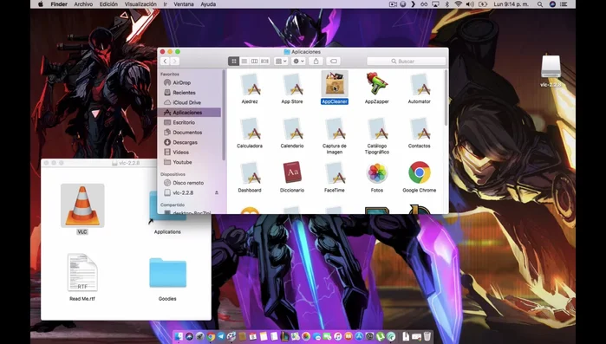Screen dimensions: 606x344
Task: Select the VLC cone icon in vlc-2.2.8 window
Action: coord(82,205)
